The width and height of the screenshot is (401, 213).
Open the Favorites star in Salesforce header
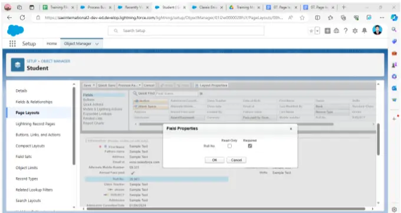click(311, 31)
